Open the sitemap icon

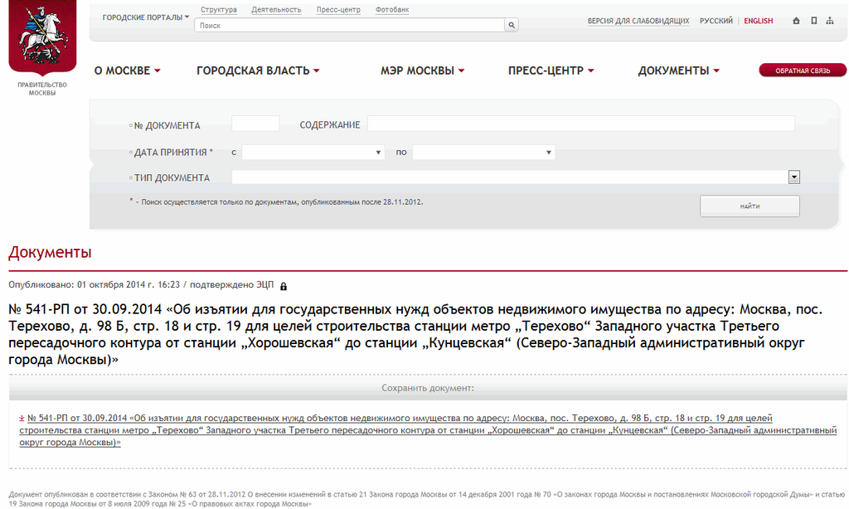(x=829, y=21)
